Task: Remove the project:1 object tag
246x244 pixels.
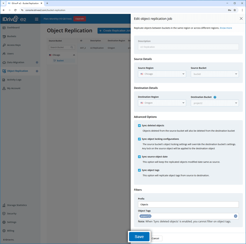Action: point(150,216)
